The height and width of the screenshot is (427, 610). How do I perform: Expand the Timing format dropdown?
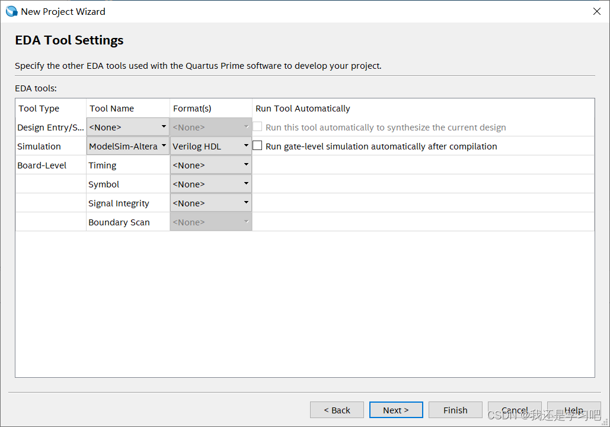(211, 165)
